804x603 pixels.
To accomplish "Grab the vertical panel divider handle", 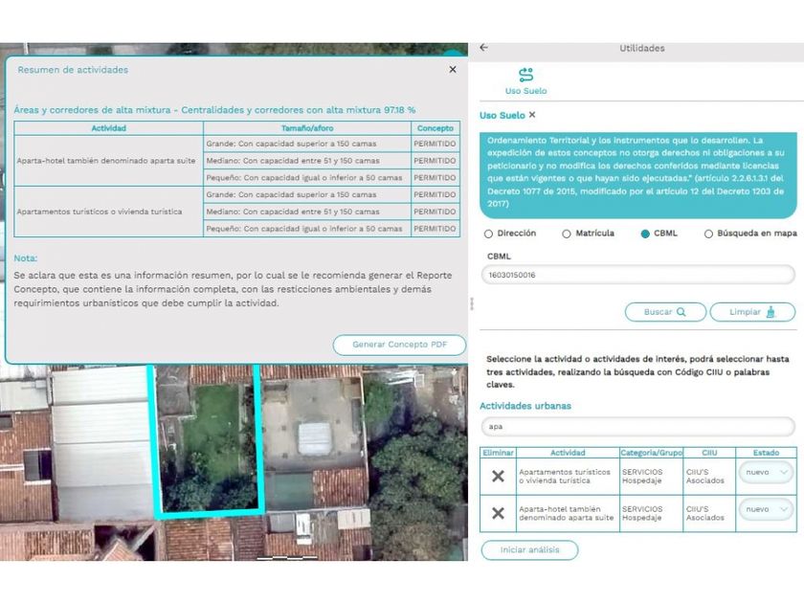I will point(470,302).
